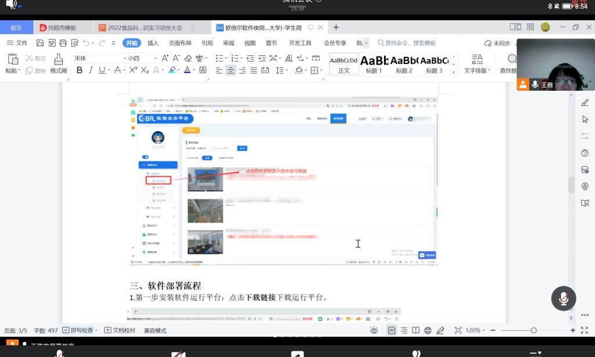Toggle bold formatting
The width and height of the screenshot is (595, 357).
(x=80, y=70)
